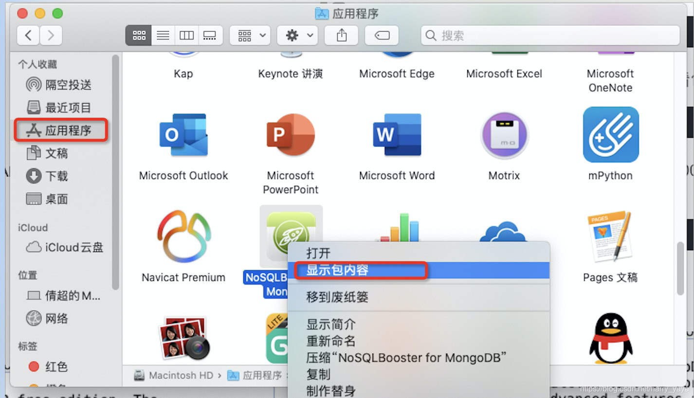This screenshot has width=694, height=398.
Task: Switch to icon view
Action: pyautogui.click(x=138, y=36)
